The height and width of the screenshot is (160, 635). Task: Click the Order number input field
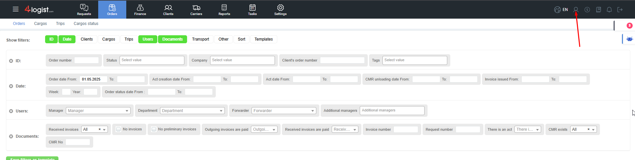click(87, 60)
